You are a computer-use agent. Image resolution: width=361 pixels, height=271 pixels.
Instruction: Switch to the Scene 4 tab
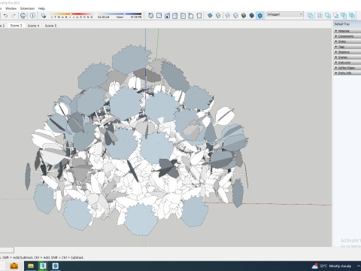click(x=33, y=26)
